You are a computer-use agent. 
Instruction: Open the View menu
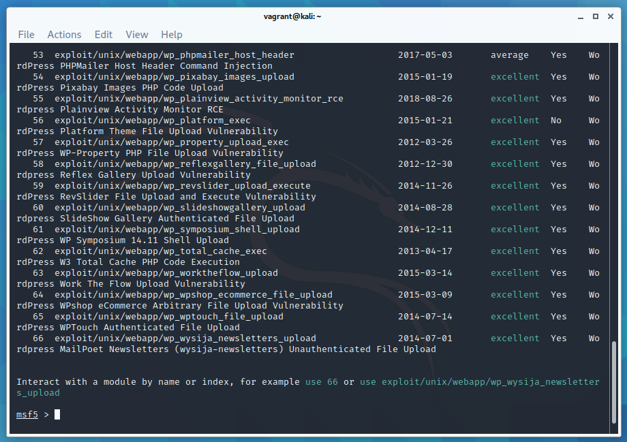click(136, 35)
